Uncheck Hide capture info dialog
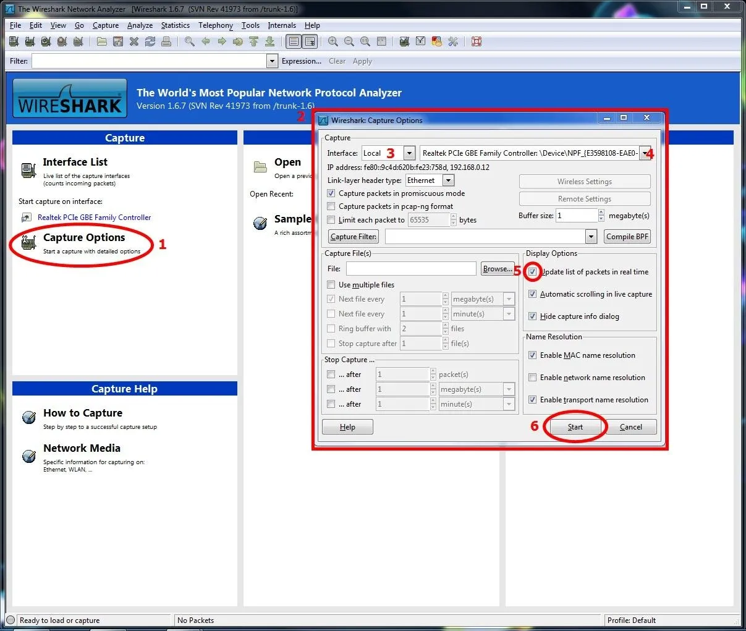Image resolution: width=746 pixels, height=631 pixels. click(533, 316)
